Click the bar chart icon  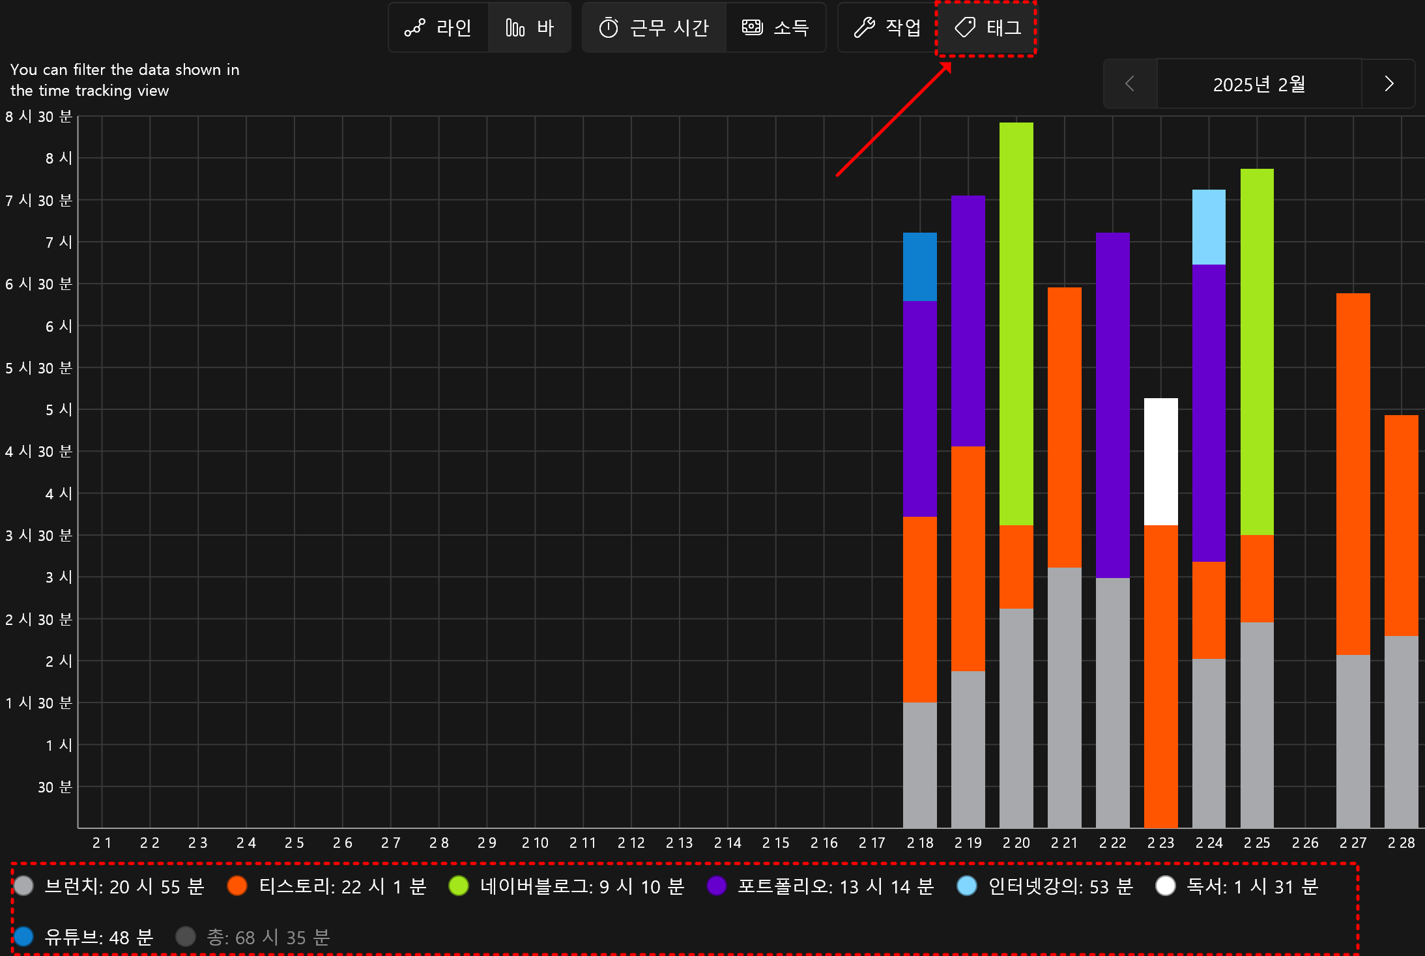click(x=515, y=27)
